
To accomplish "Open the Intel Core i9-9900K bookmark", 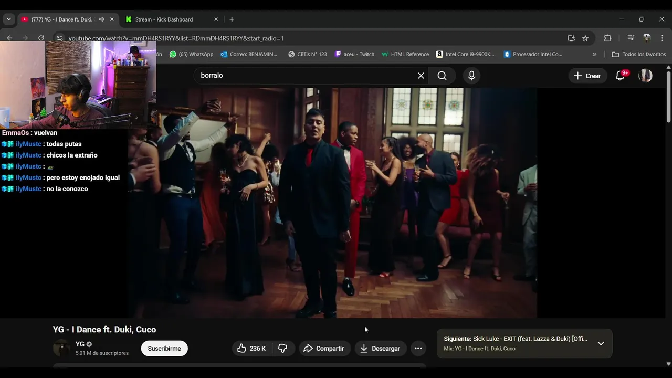I will [x=465, y=54].
